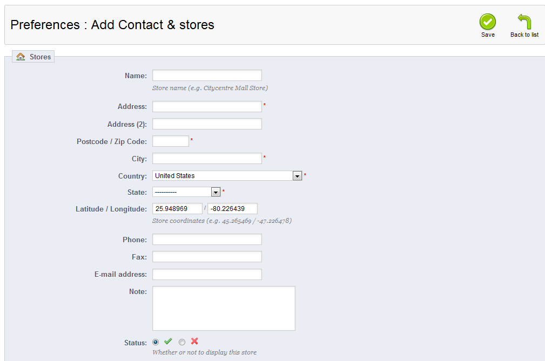Click the Store name hint text
Viewport: 545px width, 361px height.
(210, 88)
